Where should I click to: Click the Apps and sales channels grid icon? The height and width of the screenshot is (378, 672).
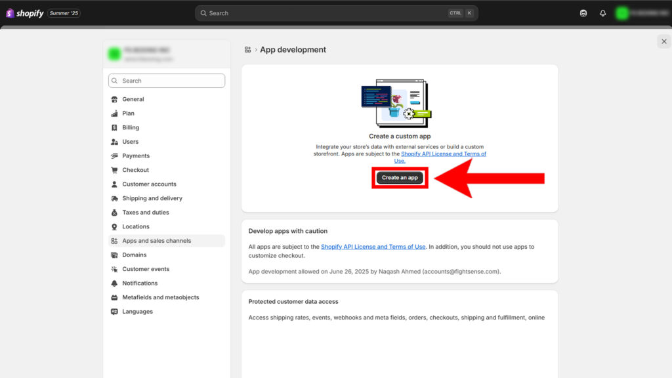coord(114,241)
